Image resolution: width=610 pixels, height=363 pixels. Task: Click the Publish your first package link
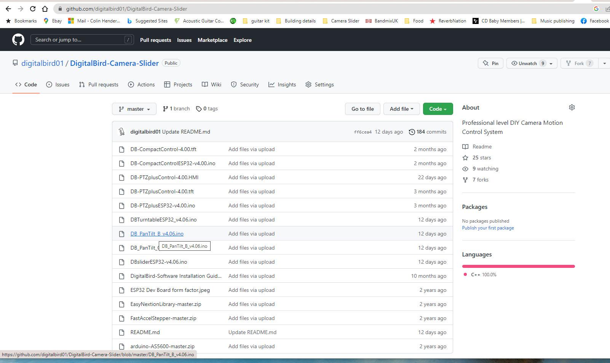[x=488, y=228]
